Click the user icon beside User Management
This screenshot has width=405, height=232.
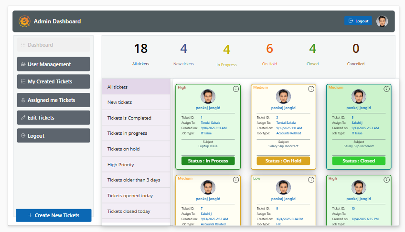(x=23, y=64)
